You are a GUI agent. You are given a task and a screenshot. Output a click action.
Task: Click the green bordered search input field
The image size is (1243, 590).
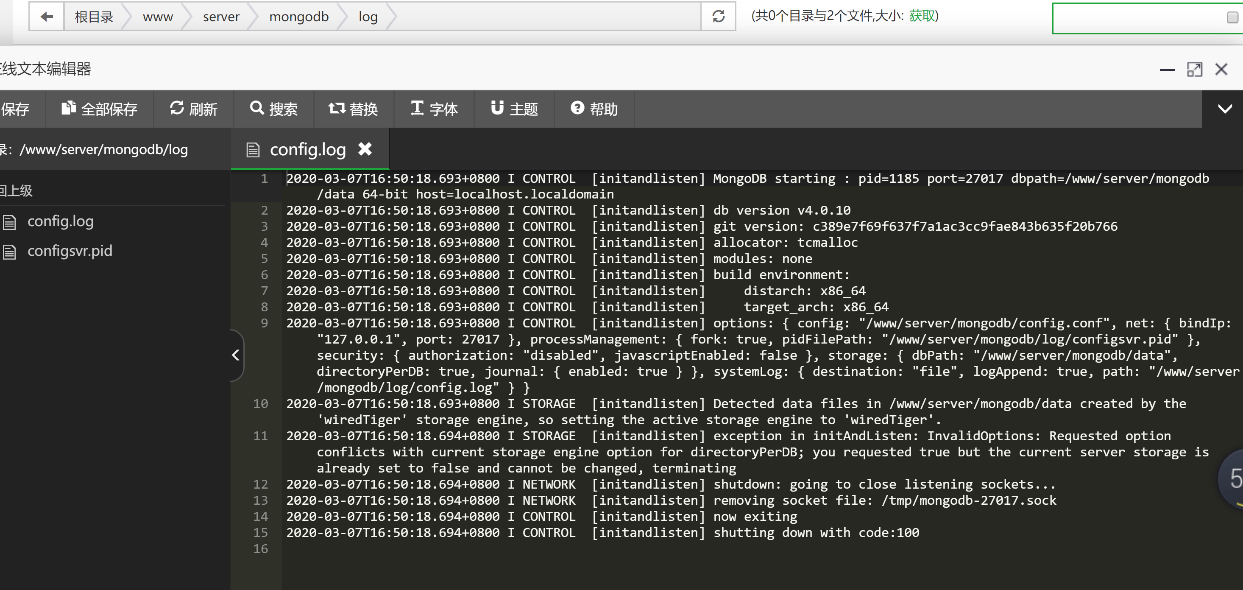point(1134,18)
